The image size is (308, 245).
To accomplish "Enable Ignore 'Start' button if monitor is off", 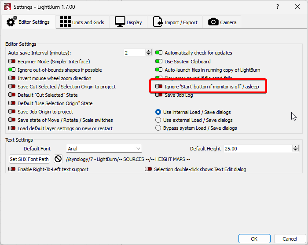I will (159, 86).
